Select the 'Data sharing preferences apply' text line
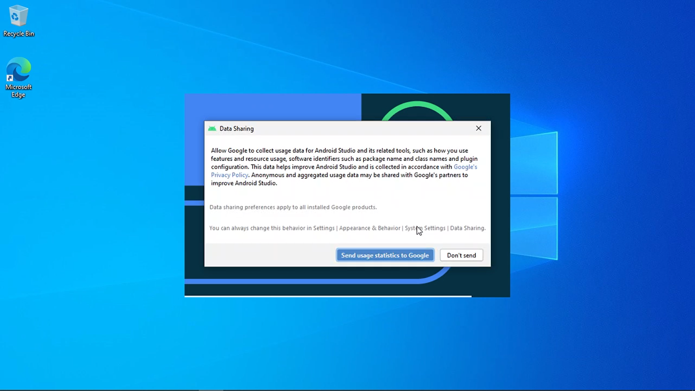Screen dimensions: 695x391 coord(293,207)
